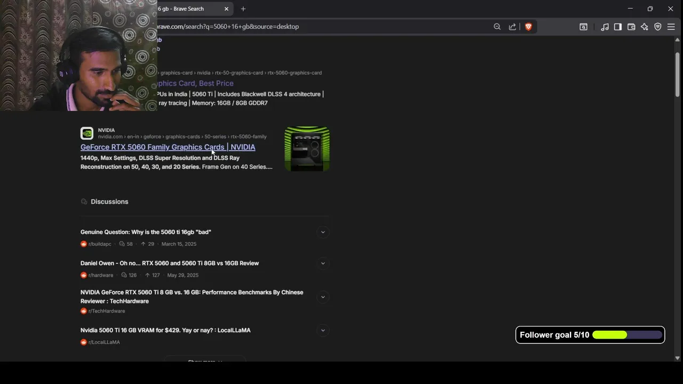Click the webcam overlay video
Image resolution: width=683 pixels, height=384 pixels.
(x=78, y=55)
